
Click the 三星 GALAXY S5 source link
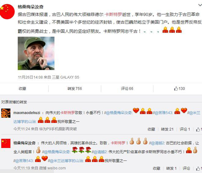(66, 77)
